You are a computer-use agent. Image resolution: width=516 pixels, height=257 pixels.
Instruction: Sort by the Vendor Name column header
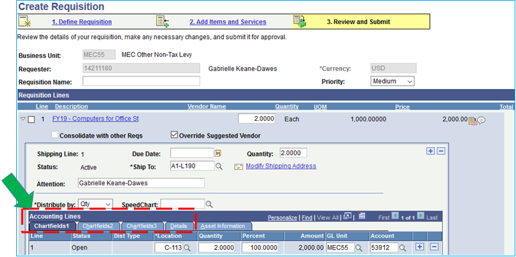[x=207, y=106]
